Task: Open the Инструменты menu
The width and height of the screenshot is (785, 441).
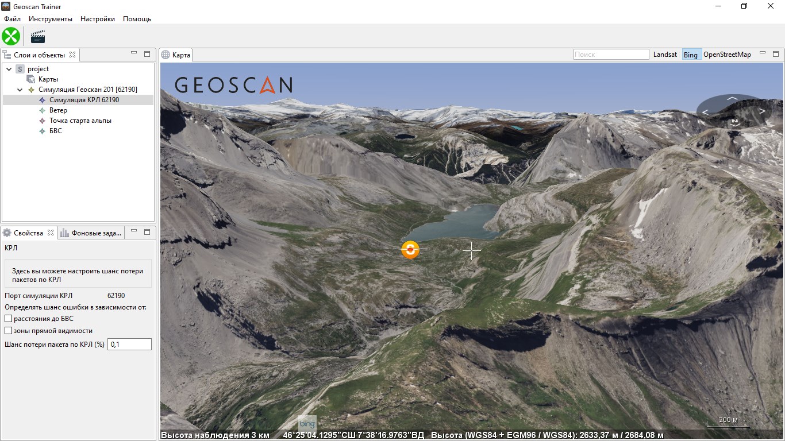Action: pyautogui.click(x=51, y=19)
